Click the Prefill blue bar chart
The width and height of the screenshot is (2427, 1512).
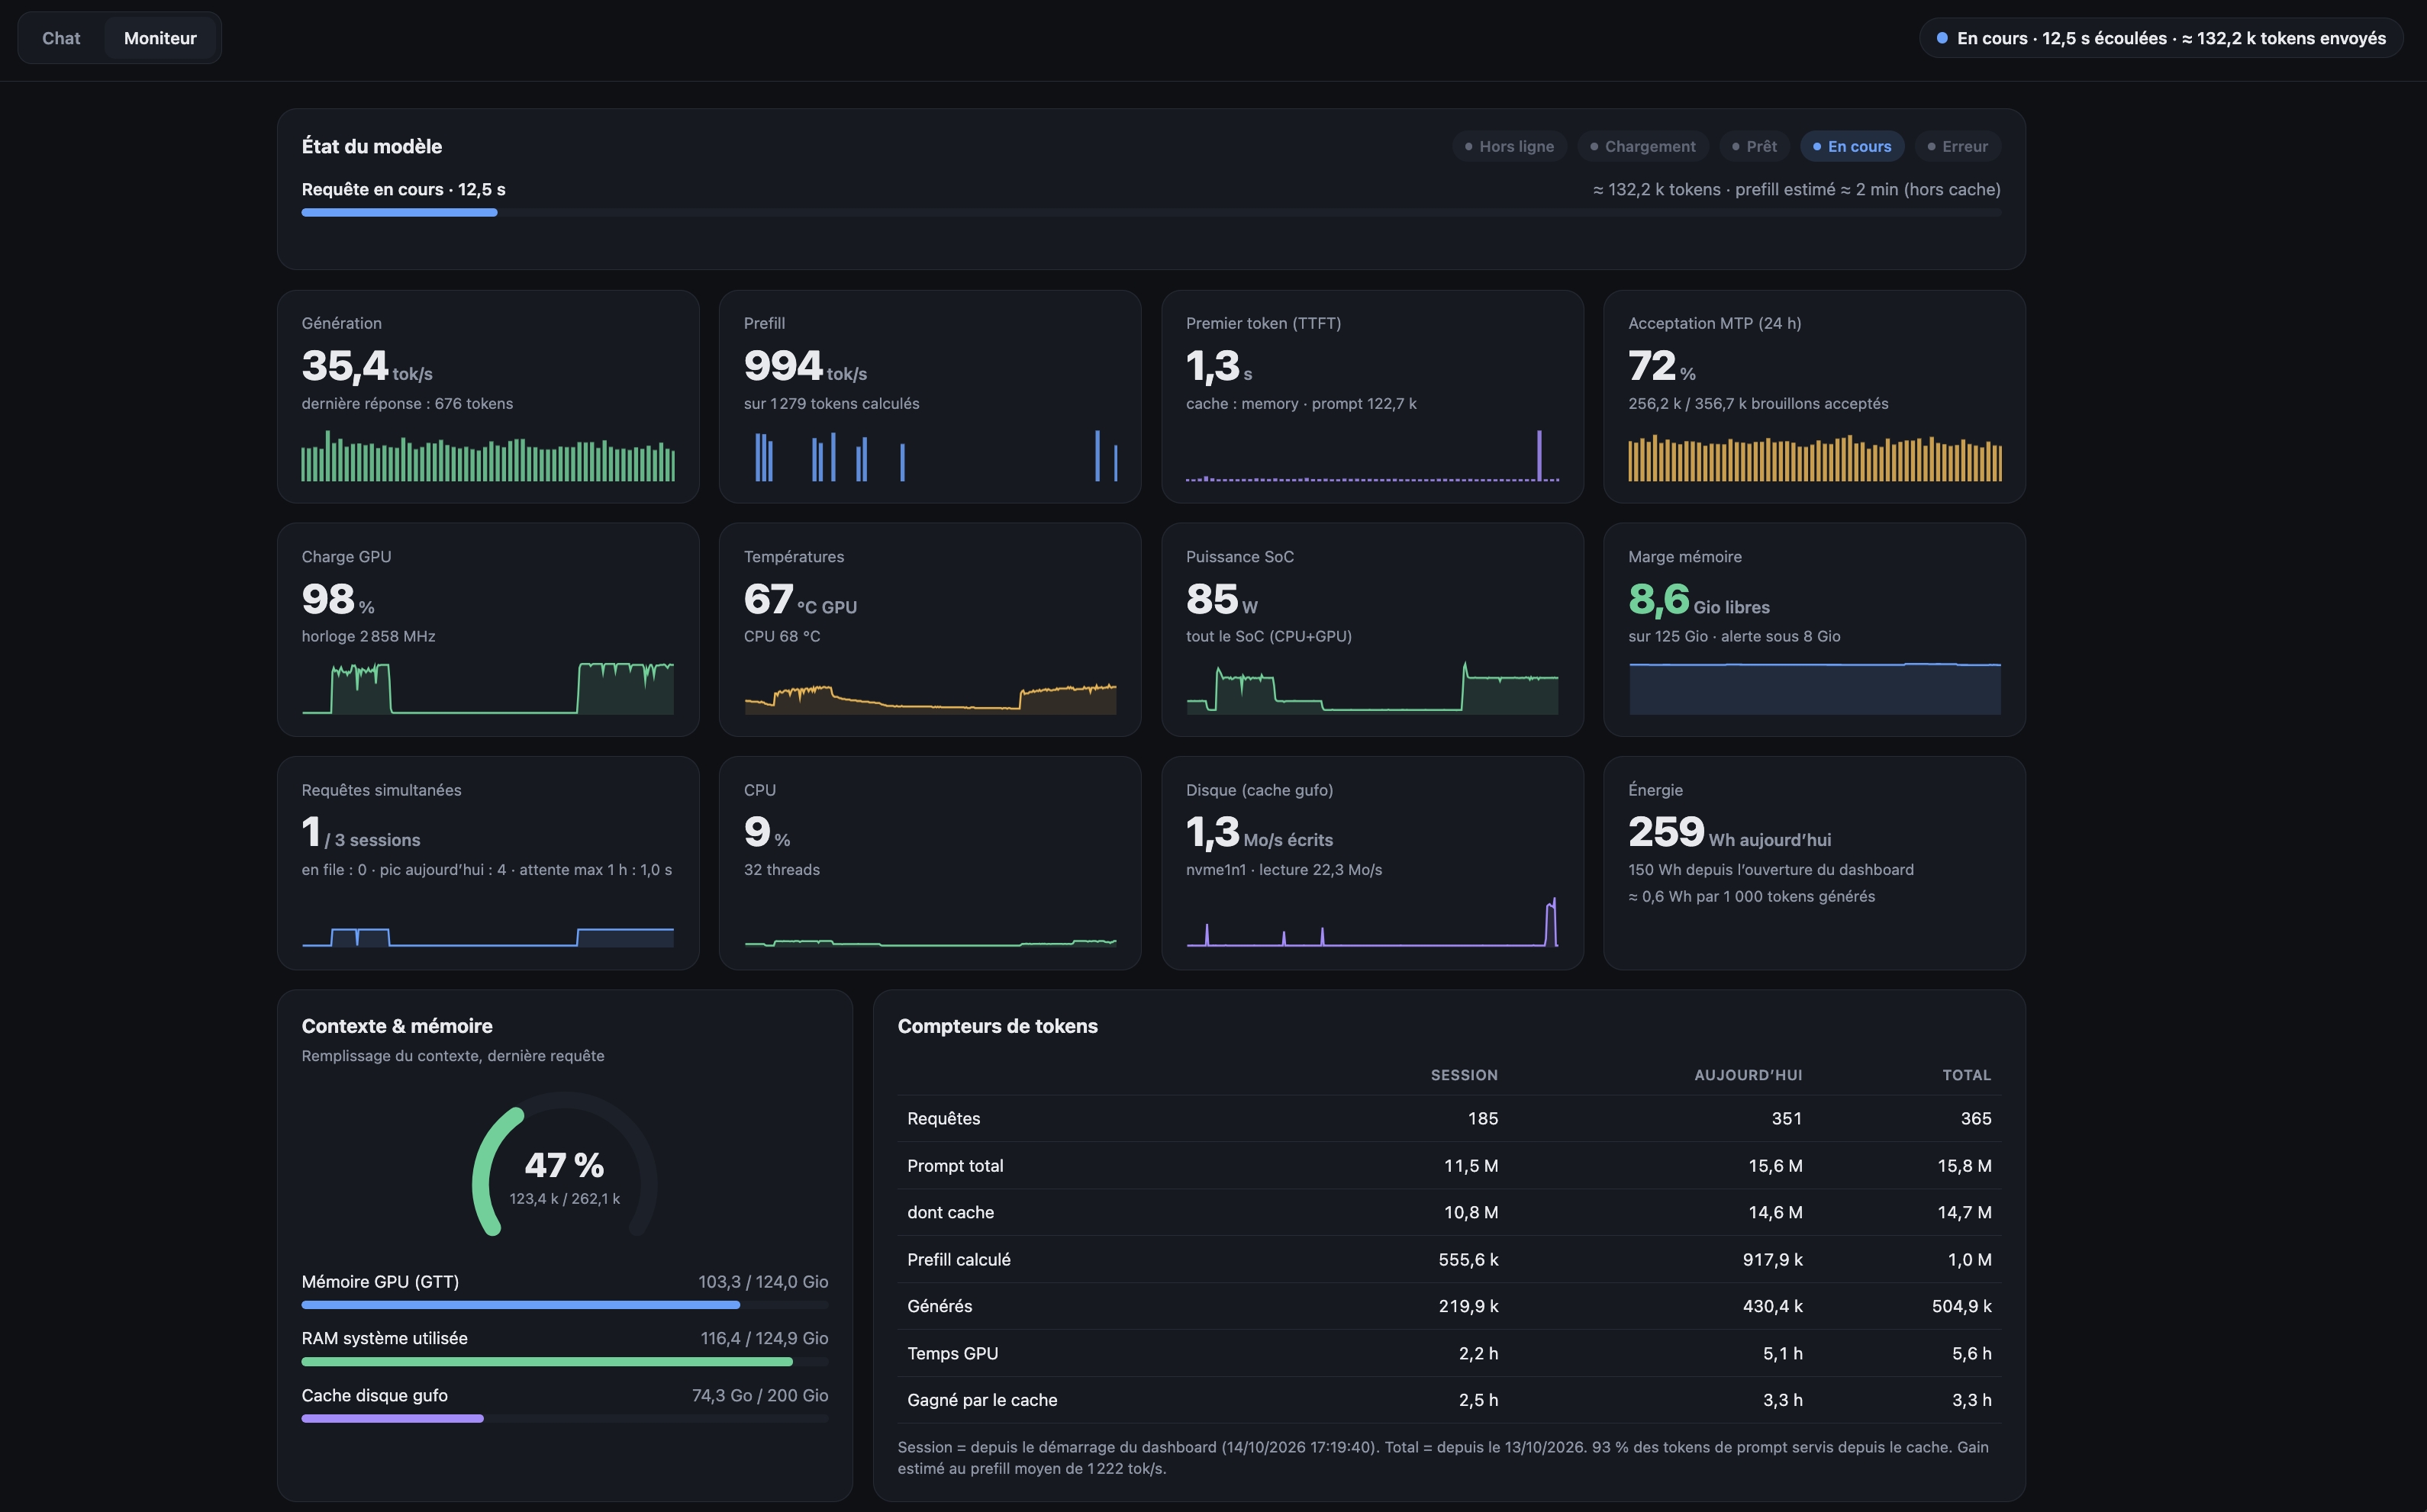tap(930, 456)
